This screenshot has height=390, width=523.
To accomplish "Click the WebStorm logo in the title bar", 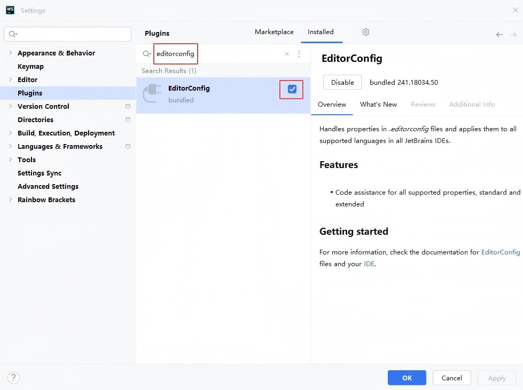I will 10,10.
